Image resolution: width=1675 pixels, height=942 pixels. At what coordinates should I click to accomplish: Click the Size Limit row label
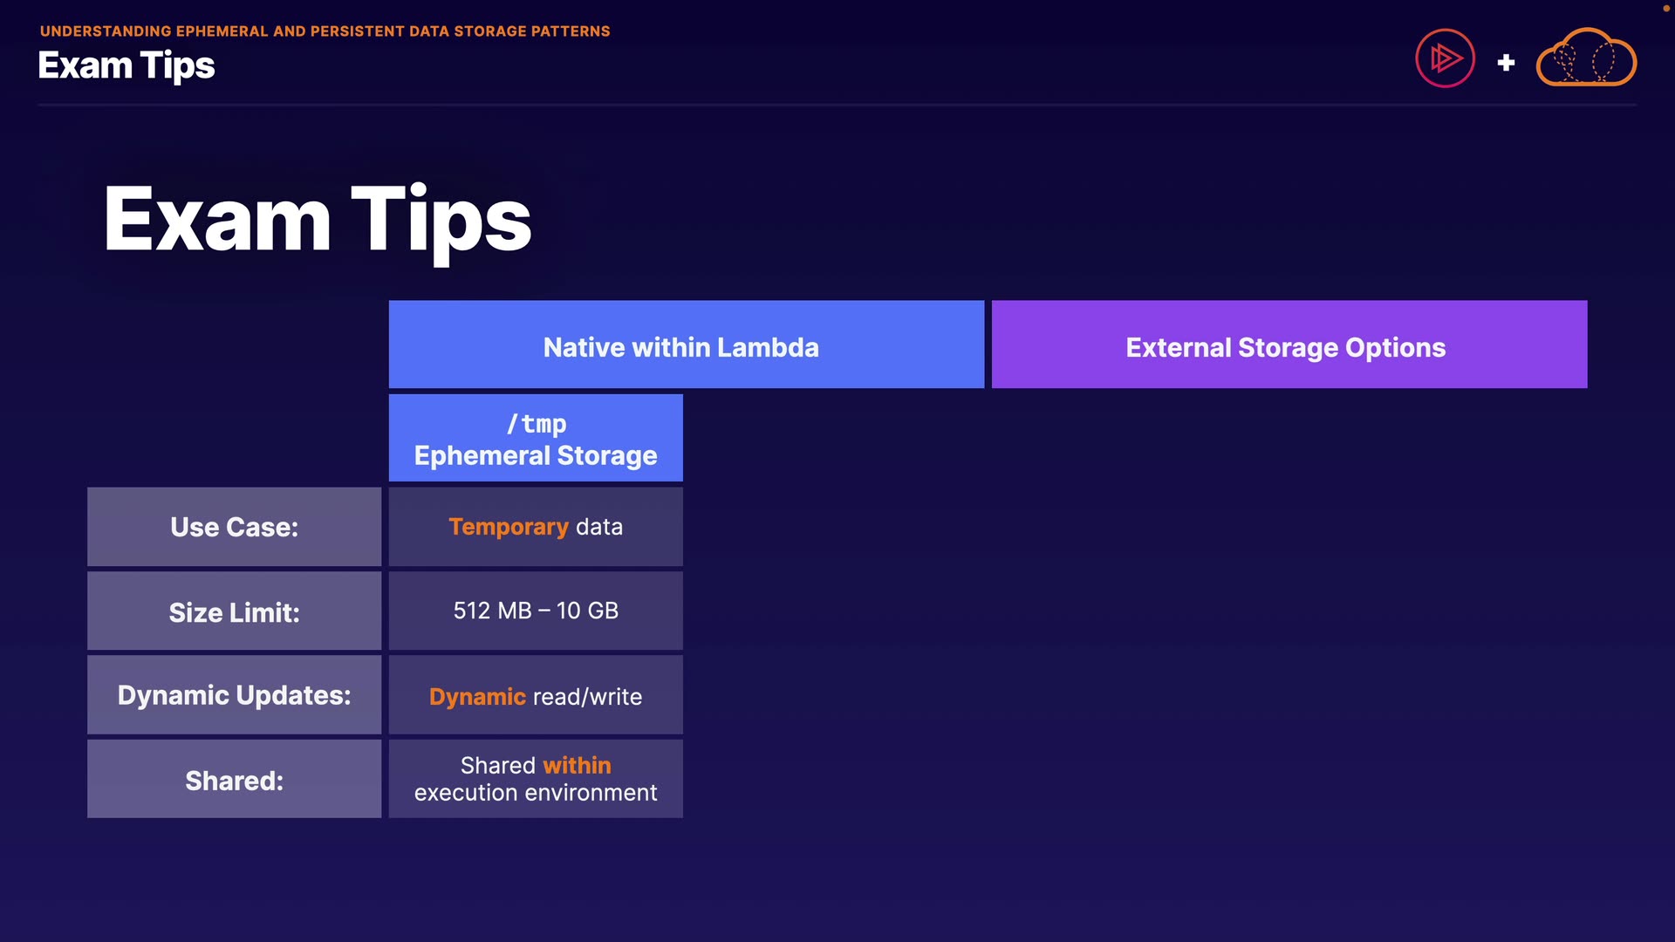234,611
